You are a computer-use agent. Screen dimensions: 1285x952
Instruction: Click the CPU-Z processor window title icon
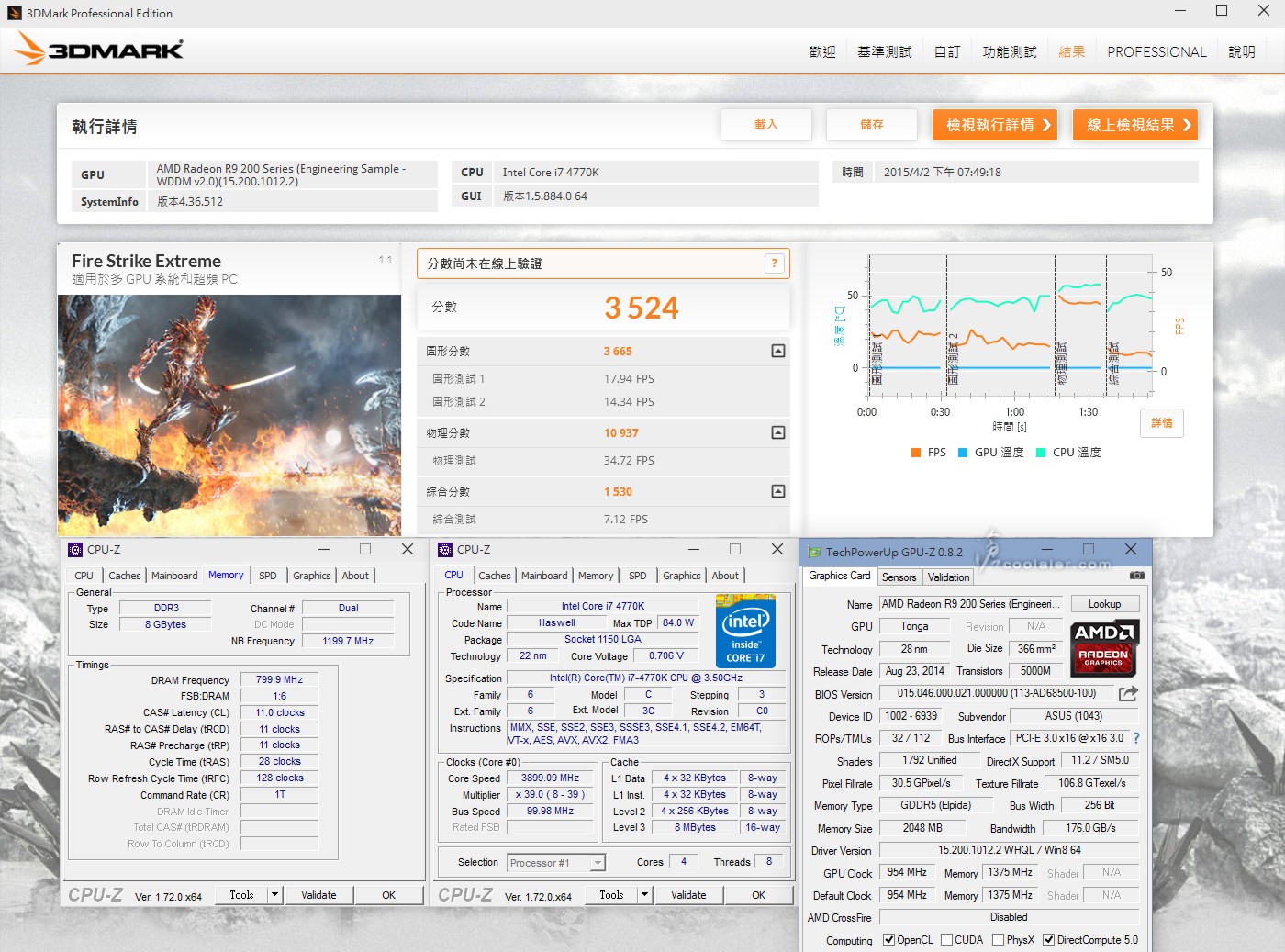click(445, 550)
